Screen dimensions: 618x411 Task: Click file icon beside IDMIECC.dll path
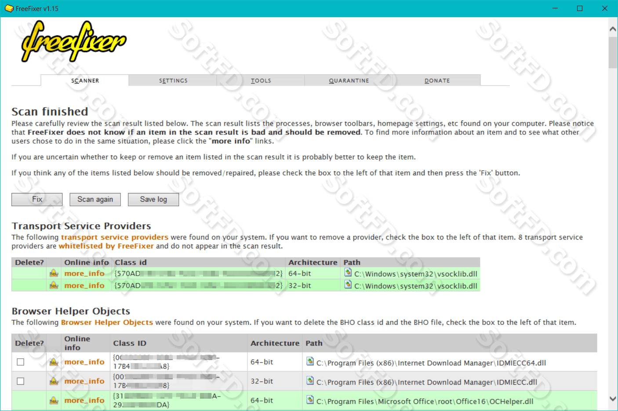310,381
